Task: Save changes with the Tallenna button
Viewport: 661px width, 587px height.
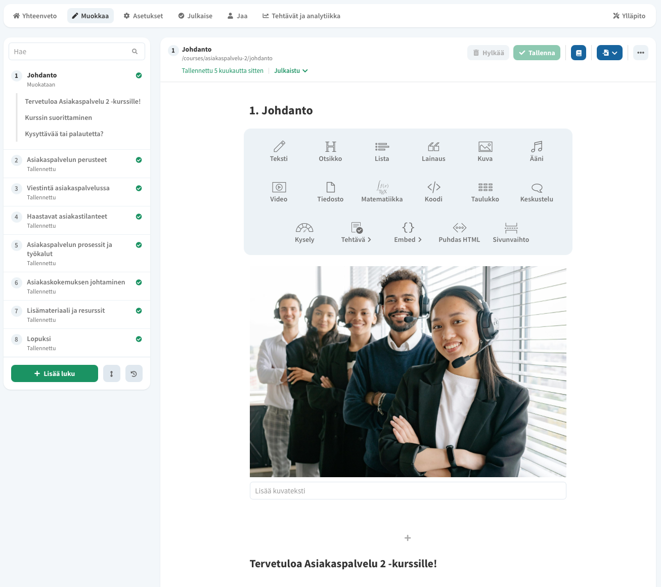Action: pos(537,53)
